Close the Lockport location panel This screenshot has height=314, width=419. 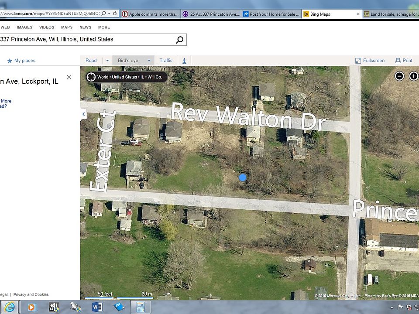[x=69, y=77]
